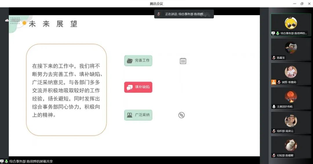The height and width of the screenshot is (164, 313).
Task: Click the disc icon on the slide
Action: [181, 115]
